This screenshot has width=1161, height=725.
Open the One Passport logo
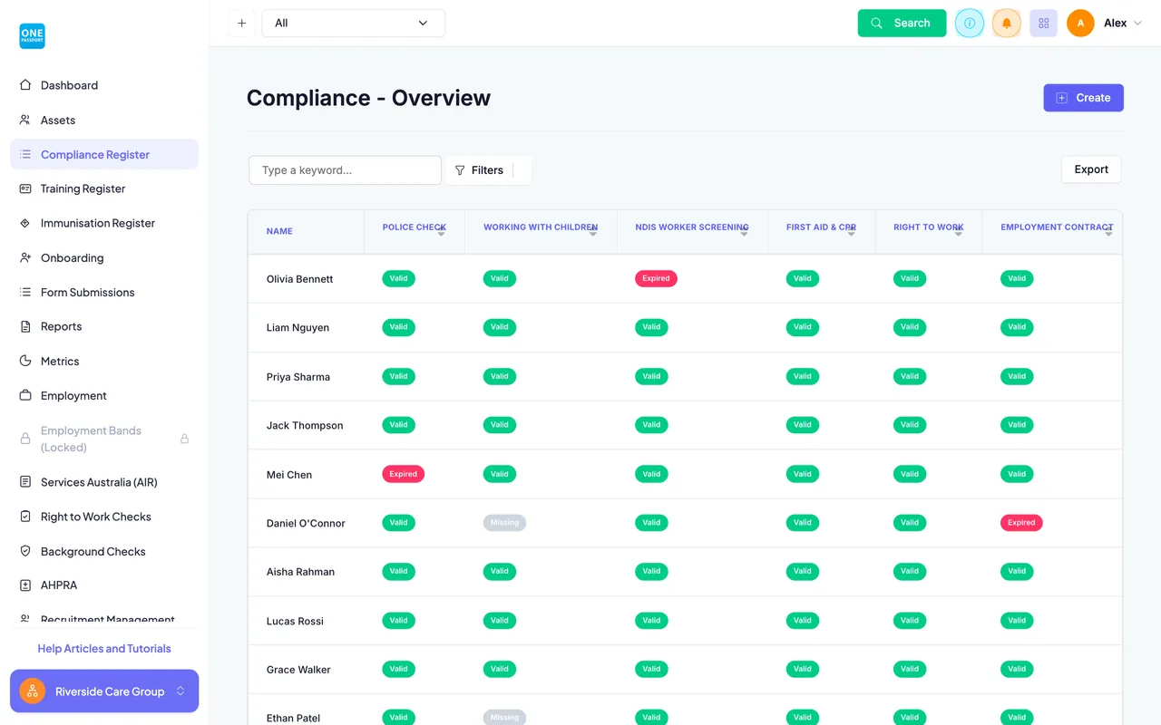pyautogui.click(x=33, y=36)
